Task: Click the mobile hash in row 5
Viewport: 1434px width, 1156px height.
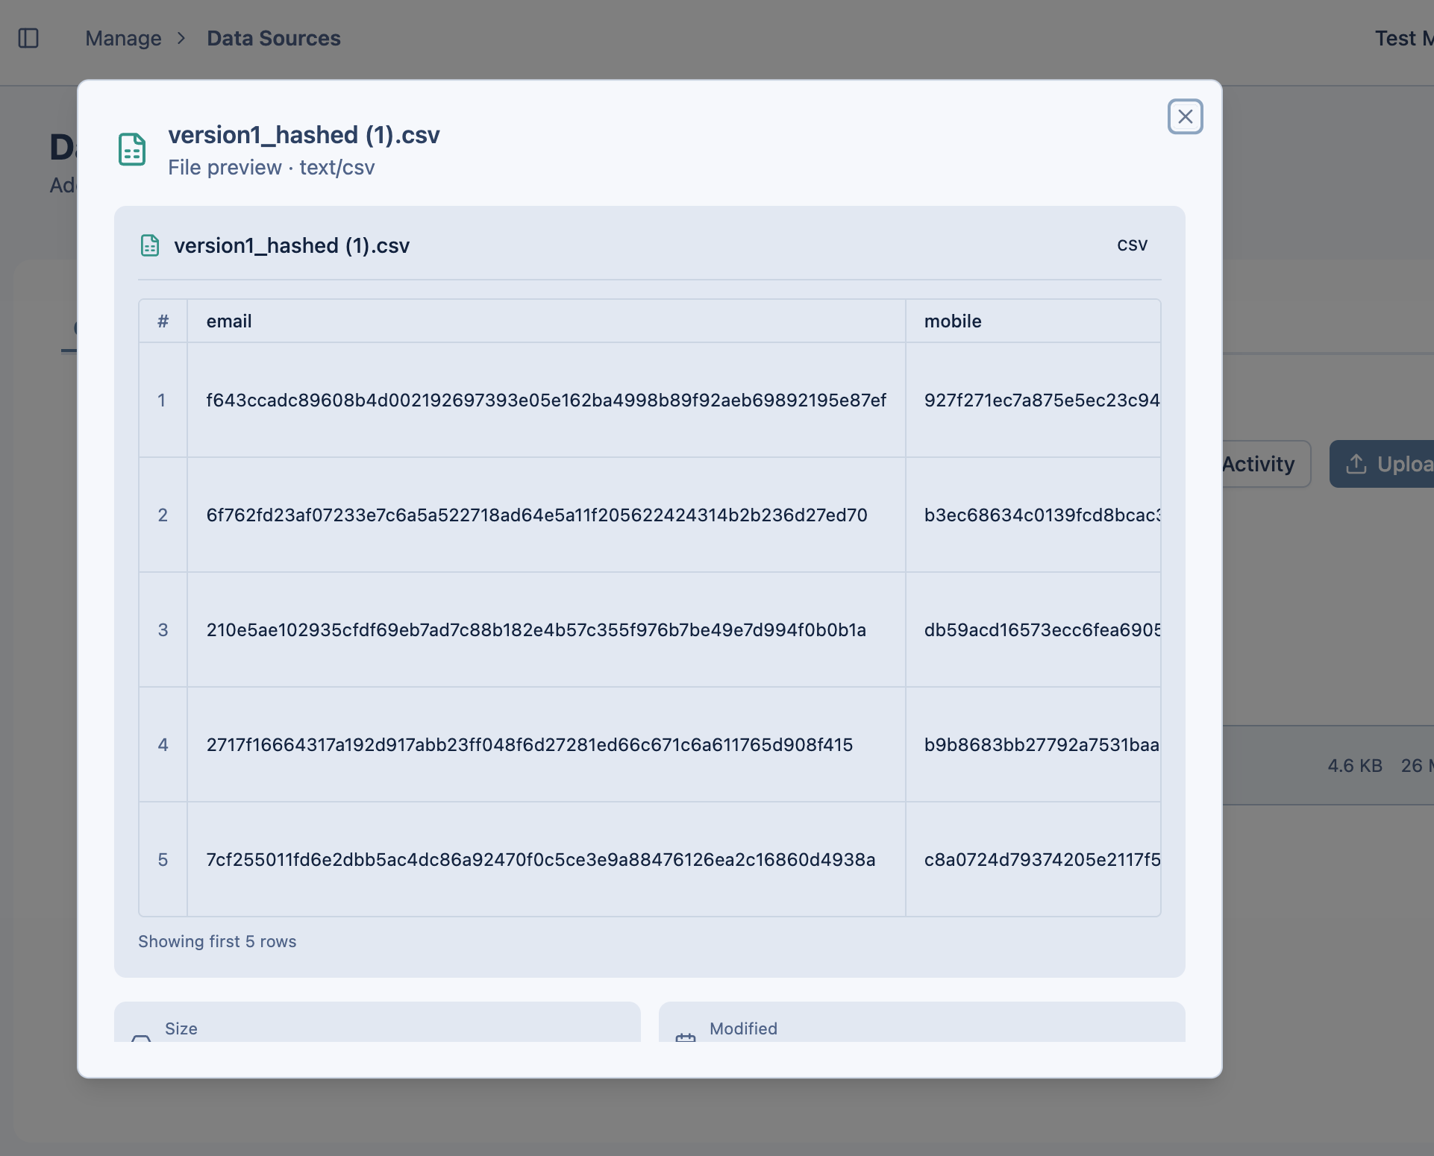Action: [1042, 860]
